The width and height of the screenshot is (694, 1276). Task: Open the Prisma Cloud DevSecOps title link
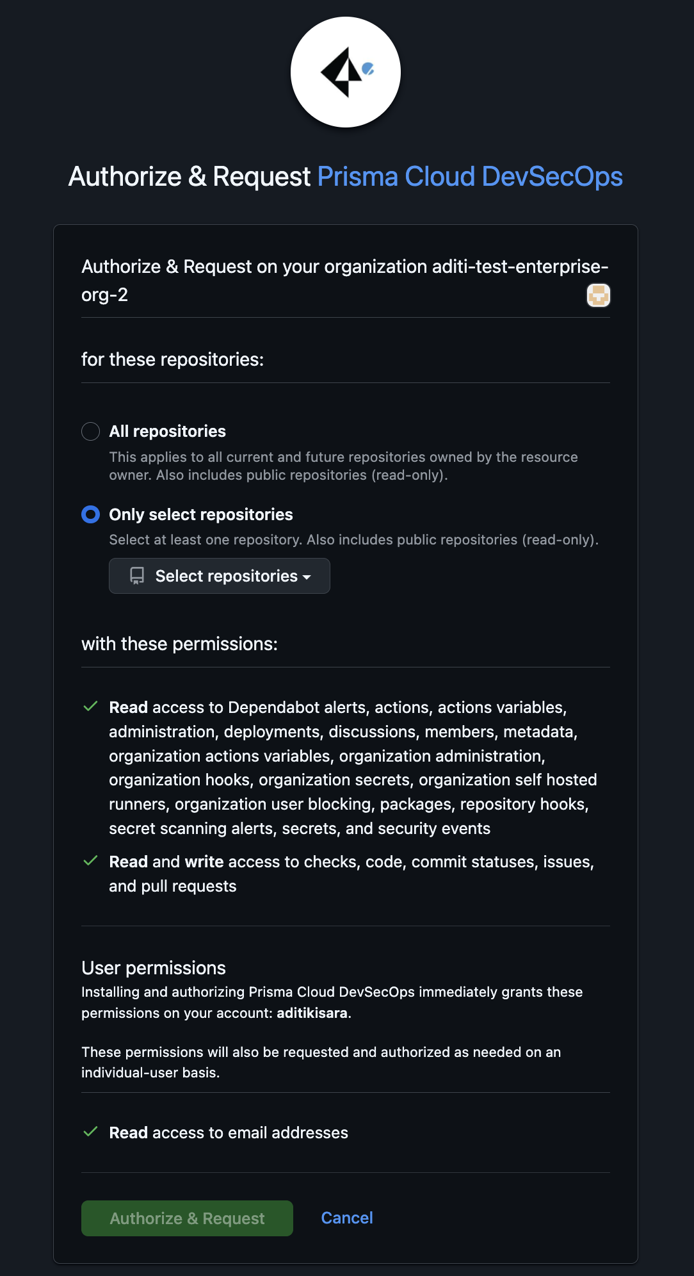[x=470, y=177]
